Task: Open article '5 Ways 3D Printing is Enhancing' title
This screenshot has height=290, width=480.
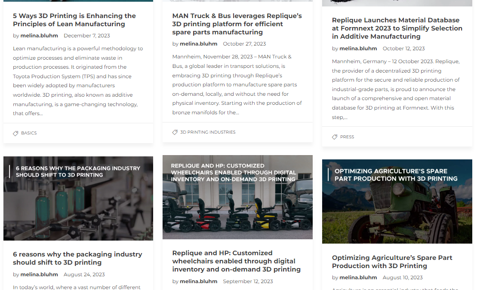Action: point(74,20)
